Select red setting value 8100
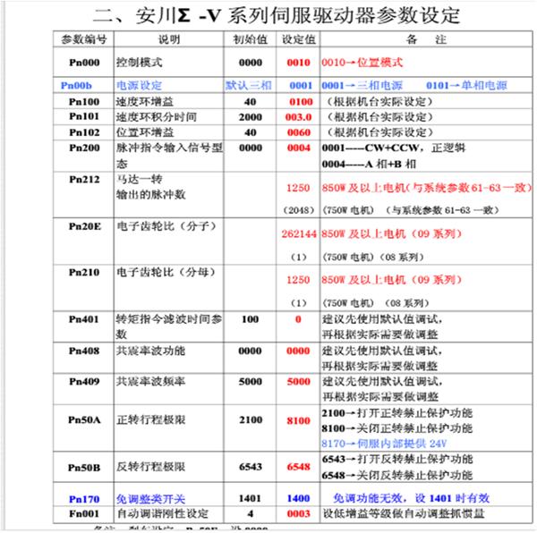 (x=298, y=420)
